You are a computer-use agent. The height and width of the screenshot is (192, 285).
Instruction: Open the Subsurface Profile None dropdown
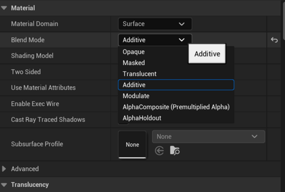click(209, 137)
